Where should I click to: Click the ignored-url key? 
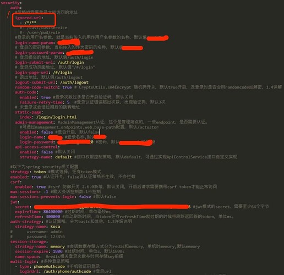29,18
